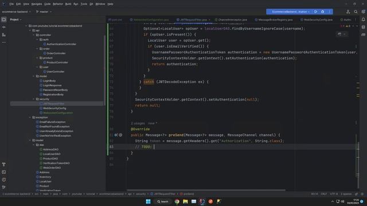Click the editor horizontal scrollbar

(206, 190)
